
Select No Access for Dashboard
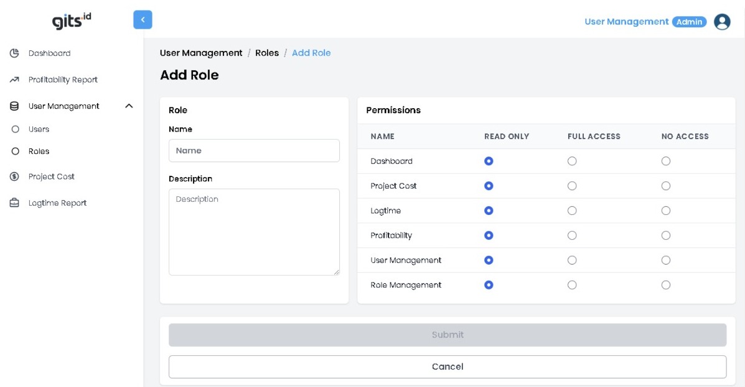coord(666,162)
